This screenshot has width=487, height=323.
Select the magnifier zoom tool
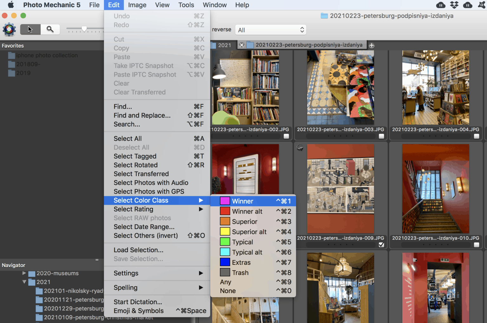point(50,29)
